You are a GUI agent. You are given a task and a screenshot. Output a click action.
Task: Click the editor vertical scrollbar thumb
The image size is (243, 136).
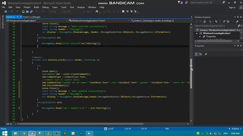pos(191,73)
